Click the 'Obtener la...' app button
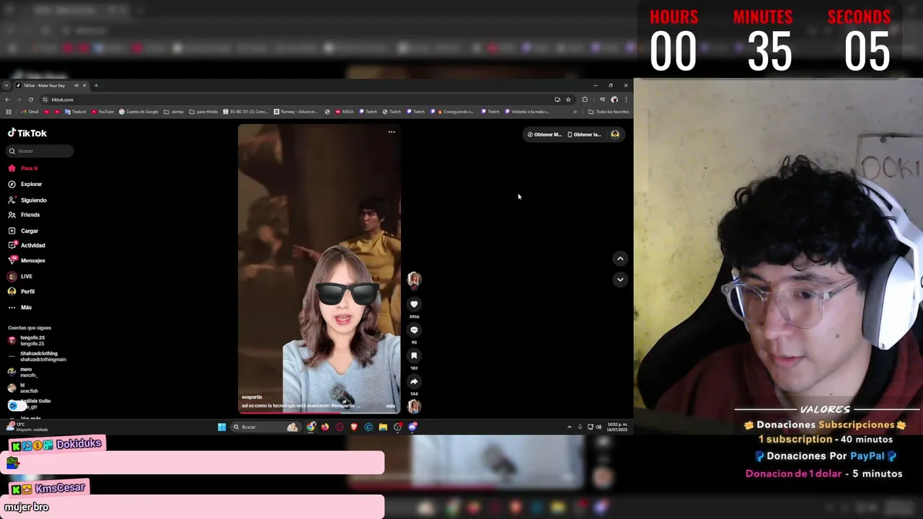Viewport: 923px width, 519px height. pyautogui.click(x=584, y=134)
